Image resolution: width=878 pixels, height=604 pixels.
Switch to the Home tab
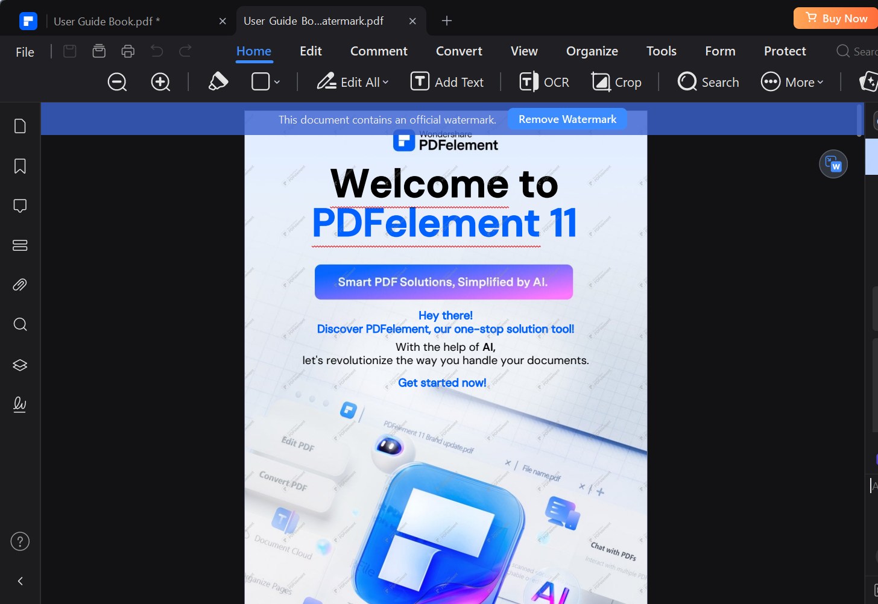click(254, 51)
